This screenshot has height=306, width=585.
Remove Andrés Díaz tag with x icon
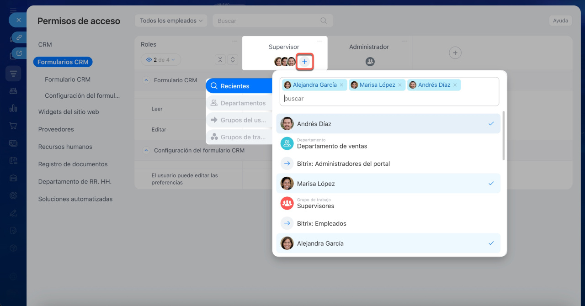pos(455,85)
